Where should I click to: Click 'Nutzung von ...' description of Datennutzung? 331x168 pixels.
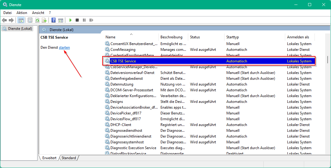(x=173, y=84)
